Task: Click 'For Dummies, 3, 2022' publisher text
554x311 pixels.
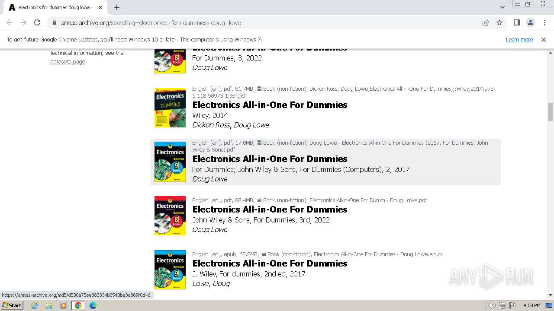Action: [x=227, y=58]
